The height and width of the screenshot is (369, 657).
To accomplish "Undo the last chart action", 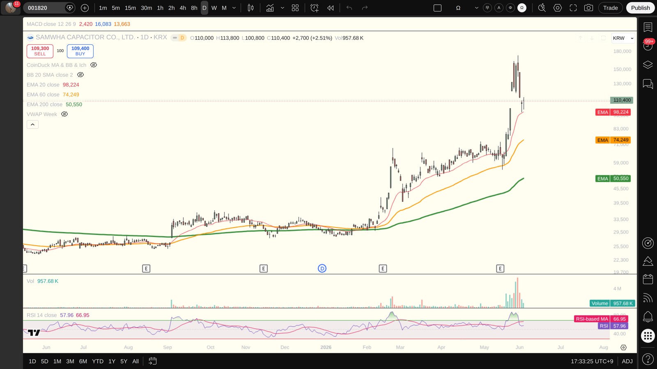I will (349, 8).
